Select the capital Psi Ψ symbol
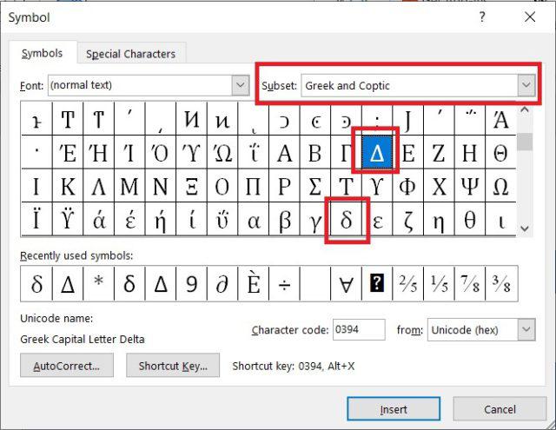Image resolution: width=556 pixels, height=430 pixels. pos(469,186)
